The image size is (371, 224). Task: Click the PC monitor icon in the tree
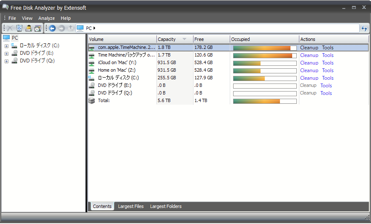(6, 38)
